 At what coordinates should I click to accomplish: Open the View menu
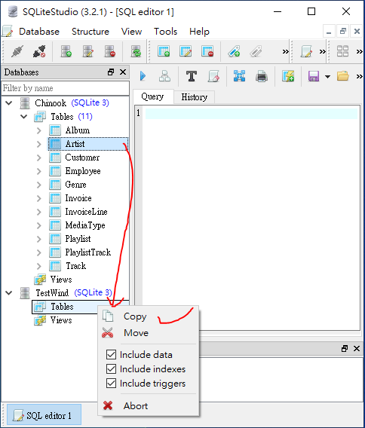coord(131,32)
